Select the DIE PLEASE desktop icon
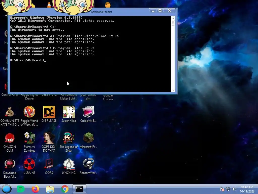This screenshot has height=194, width=258. coord(49,114)
